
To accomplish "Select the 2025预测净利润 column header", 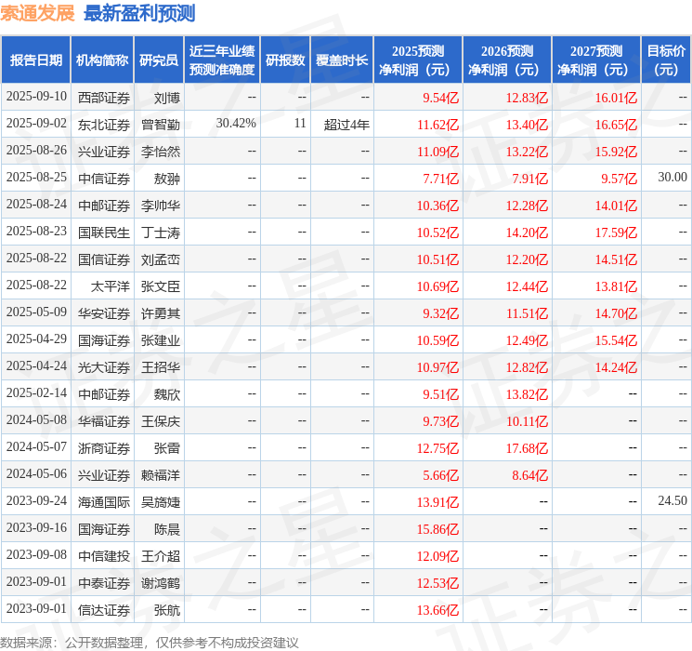I will click(417, 60).
